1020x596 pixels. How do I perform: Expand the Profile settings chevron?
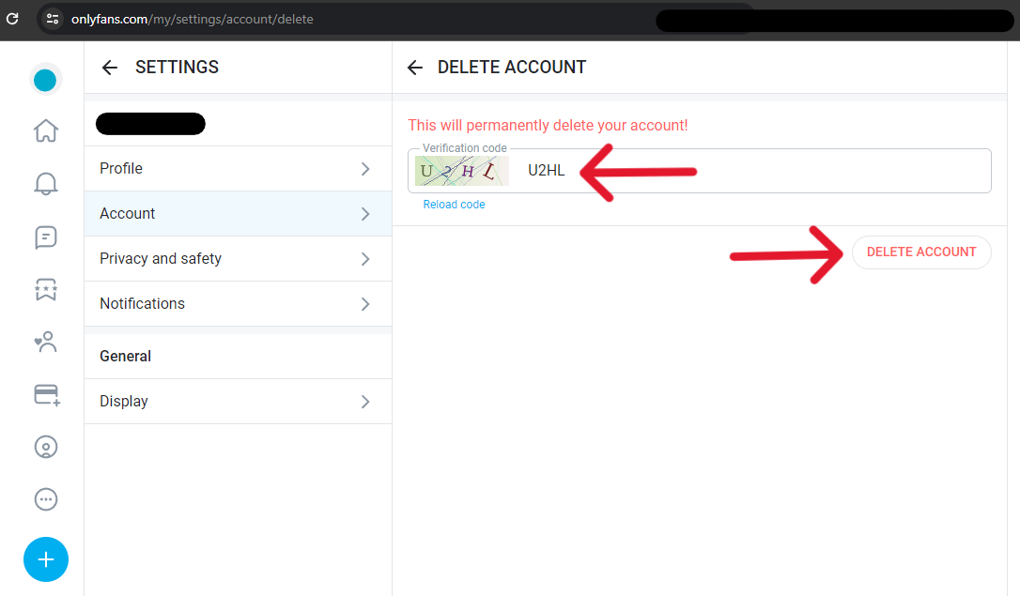[x=365, y=169]
